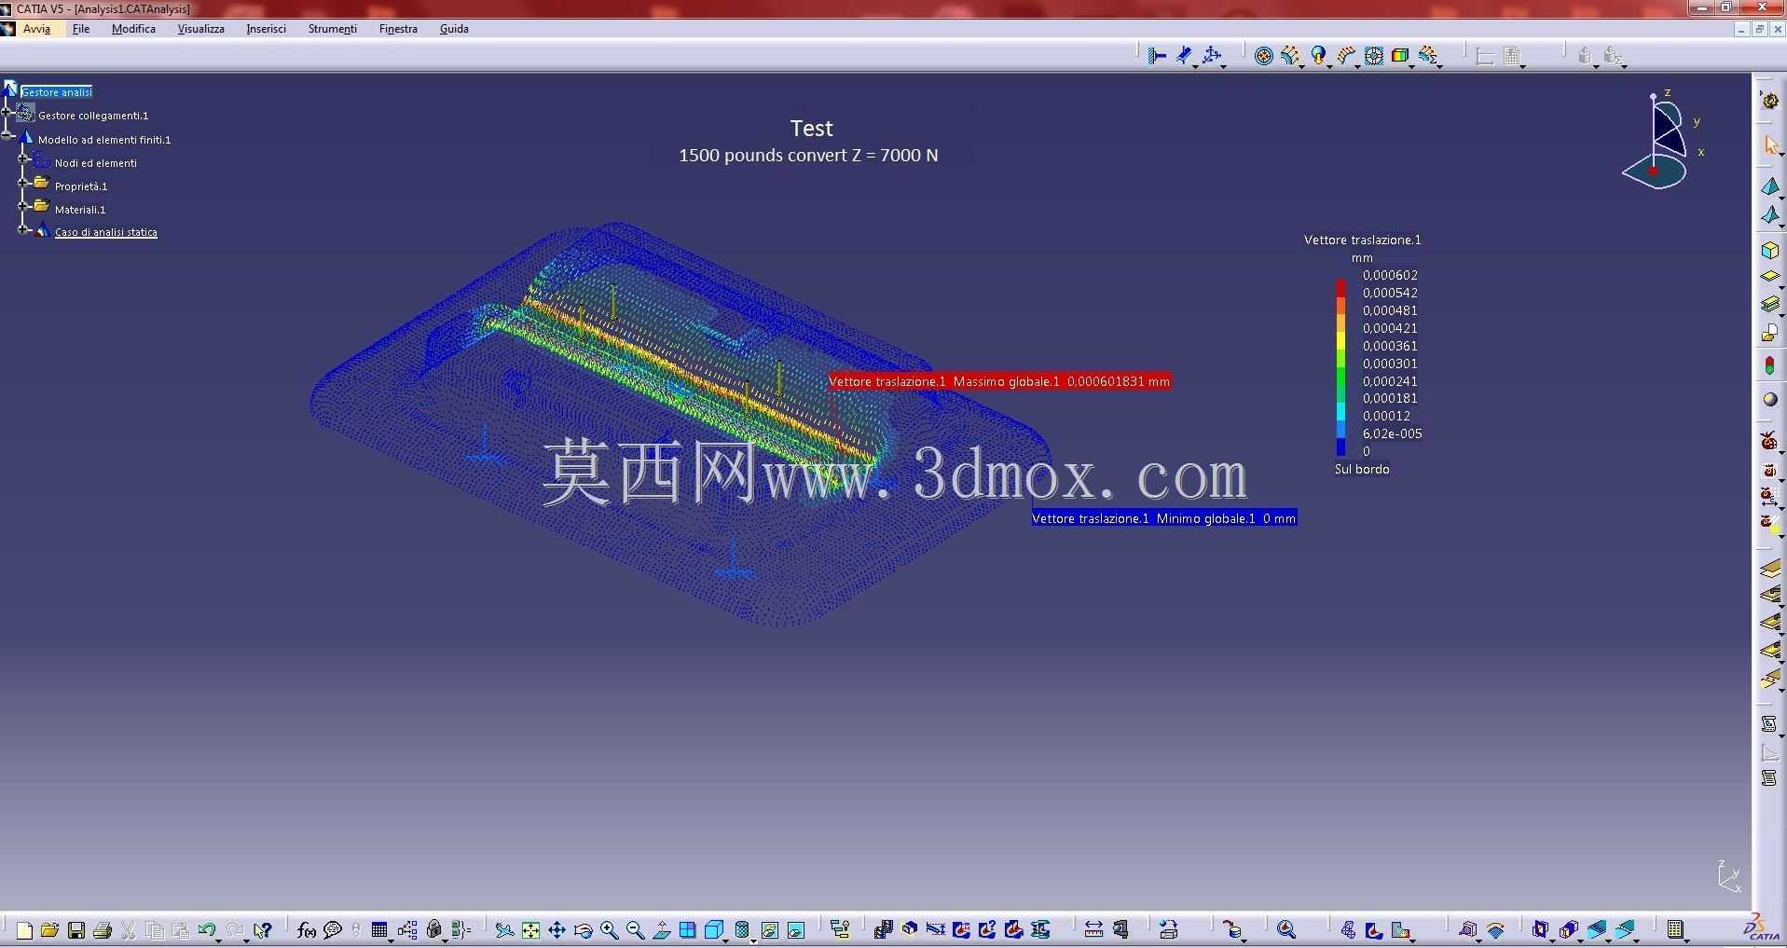Open the Avvia menu

[x=36, y=29]
